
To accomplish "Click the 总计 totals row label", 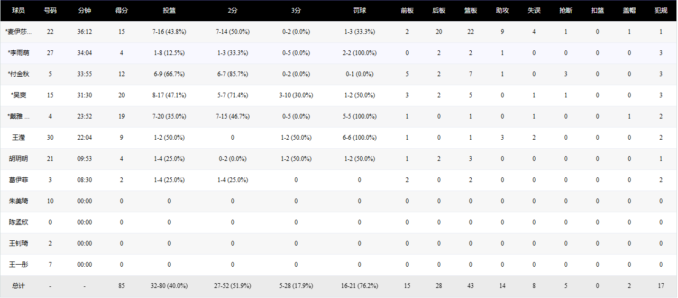I will click(x=19, y=286).
